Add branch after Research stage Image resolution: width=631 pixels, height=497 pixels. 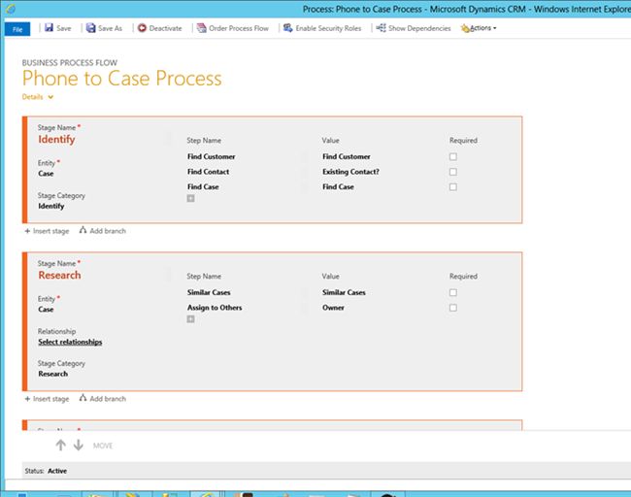[x=103, y=398]
